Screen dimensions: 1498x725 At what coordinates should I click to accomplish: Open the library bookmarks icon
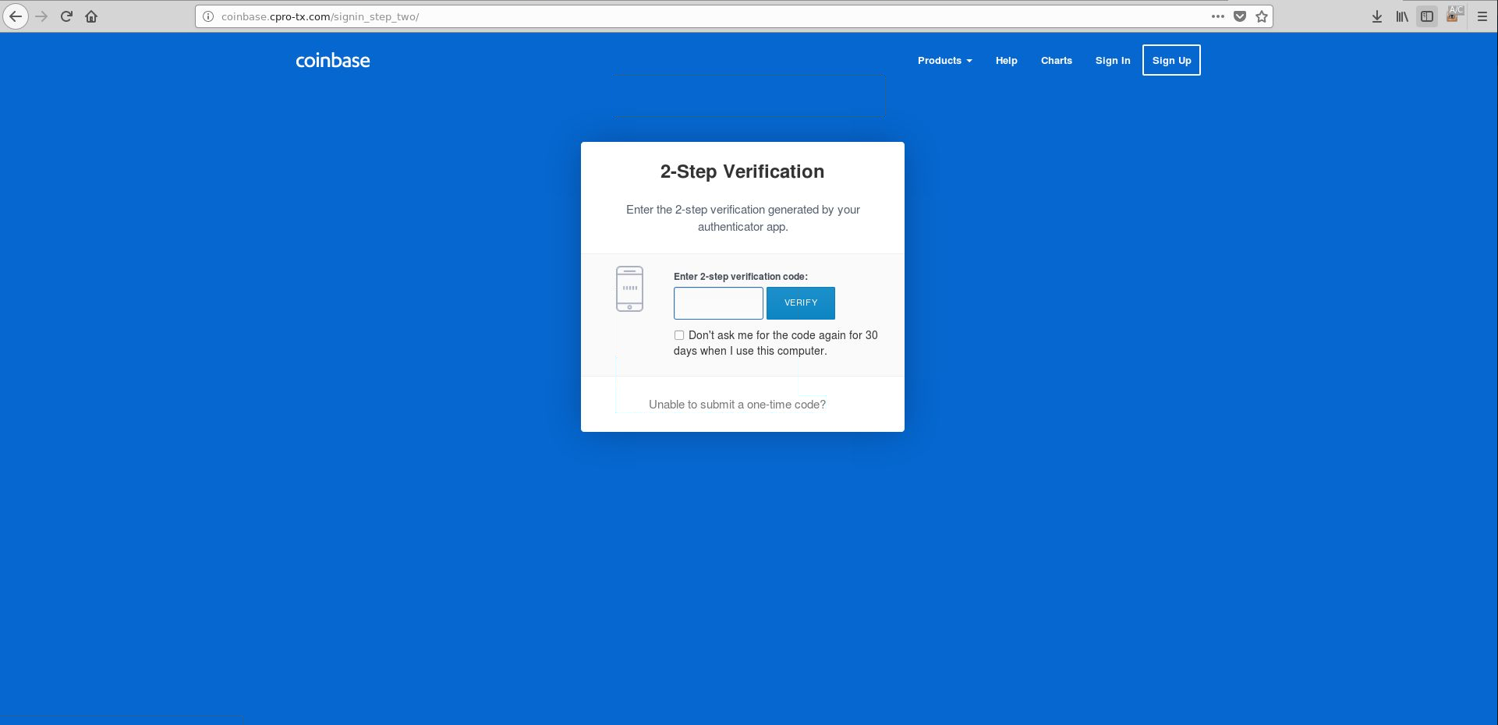click(1402, 16)
